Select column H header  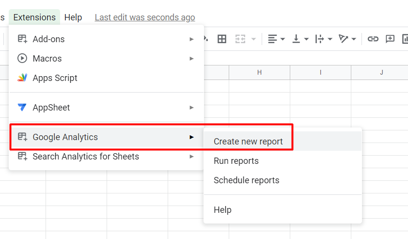tap(259, 72)
